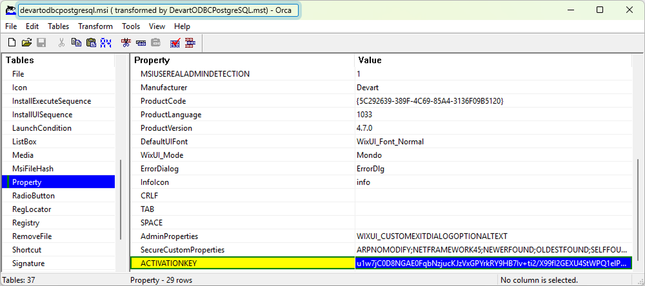Click the red and blue tables toolbar icon
The width and height of the screenshot is (645, 286).
click(190, 43)
